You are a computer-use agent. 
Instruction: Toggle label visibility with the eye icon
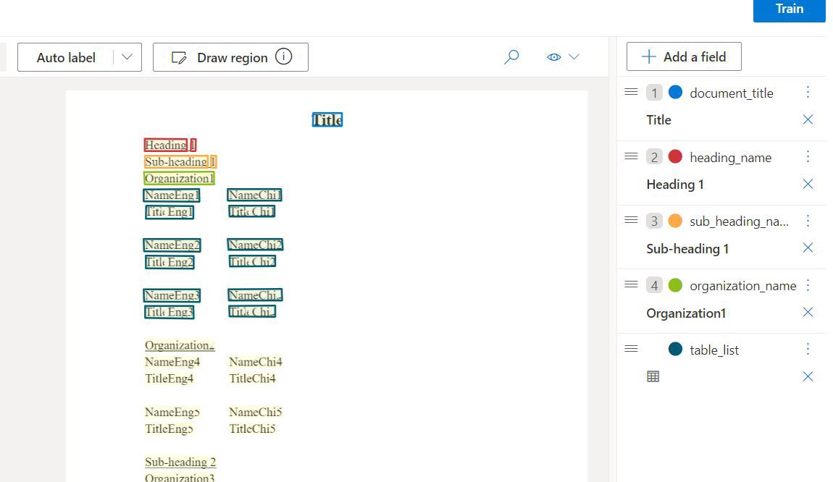tap(553, 56)
